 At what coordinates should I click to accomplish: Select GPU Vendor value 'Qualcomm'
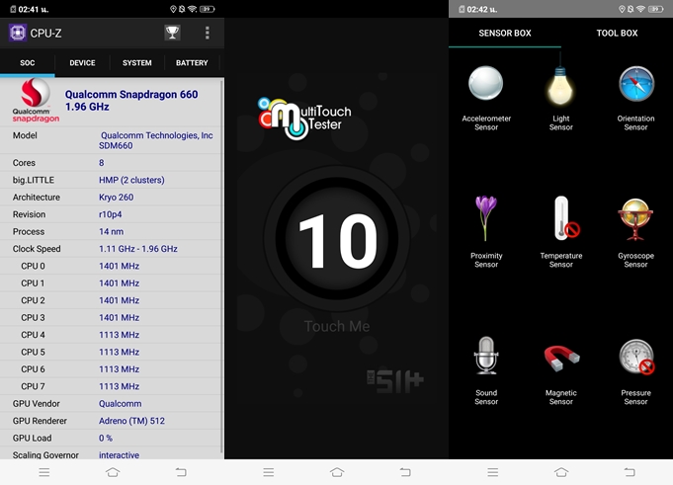point(120,404)
